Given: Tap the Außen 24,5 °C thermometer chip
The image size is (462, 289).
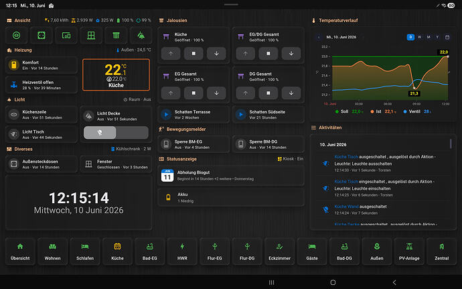Looking at the screenshot, I should tap(133, 50).
